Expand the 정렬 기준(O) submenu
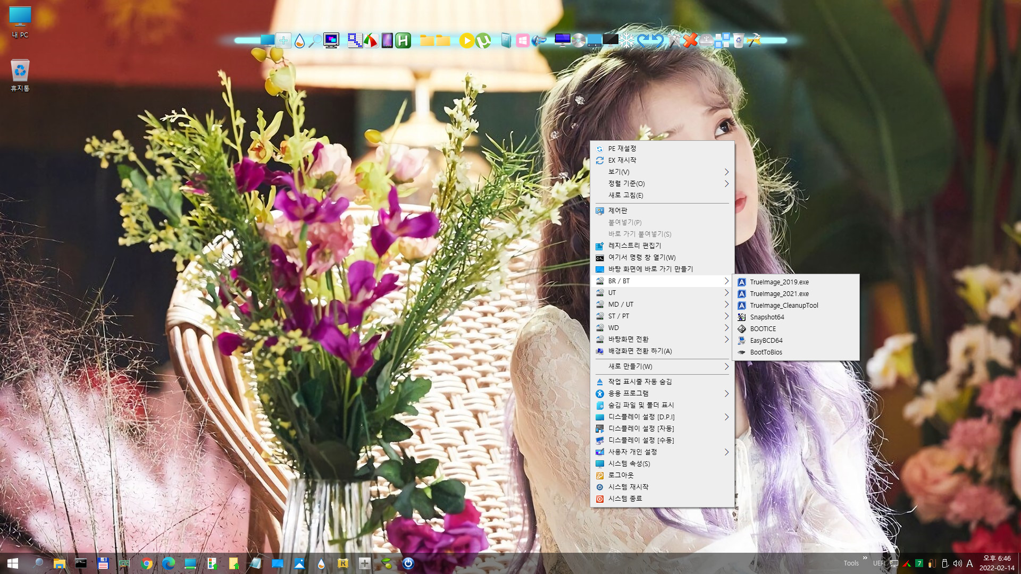This screenshot has width=1021, height=574. 662,183
